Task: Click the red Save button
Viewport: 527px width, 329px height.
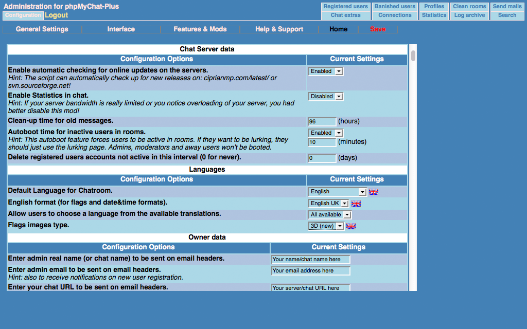Action: click(378, 29)
